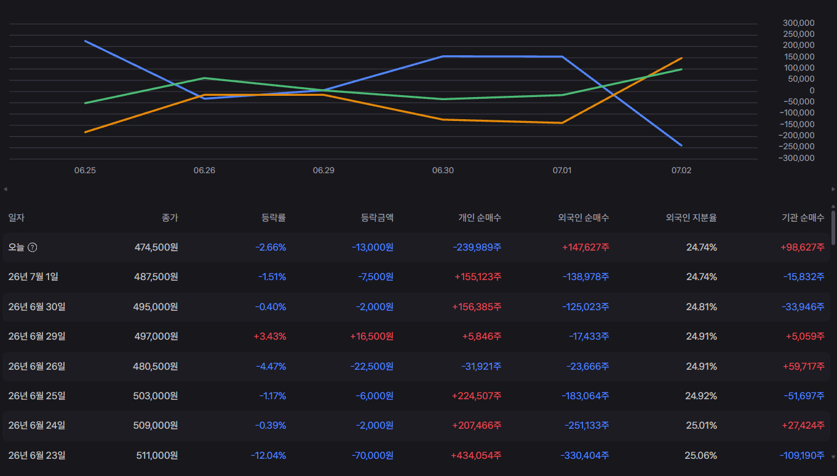Click the foreign ownership value 25.01%
Viewport: 837px width, 476px height.
pyautogui.click(x=701, y=426)
